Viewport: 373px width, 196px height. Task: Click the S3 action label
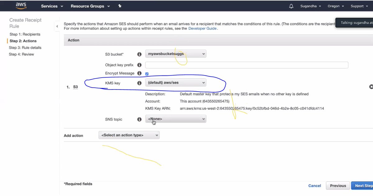point(75,87)
